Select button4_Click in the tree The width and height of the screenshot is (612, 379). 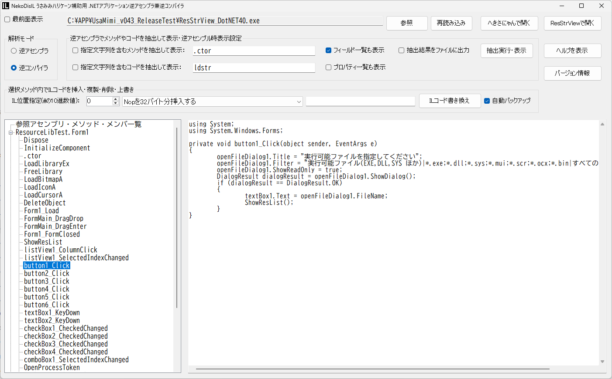point(47,289)
